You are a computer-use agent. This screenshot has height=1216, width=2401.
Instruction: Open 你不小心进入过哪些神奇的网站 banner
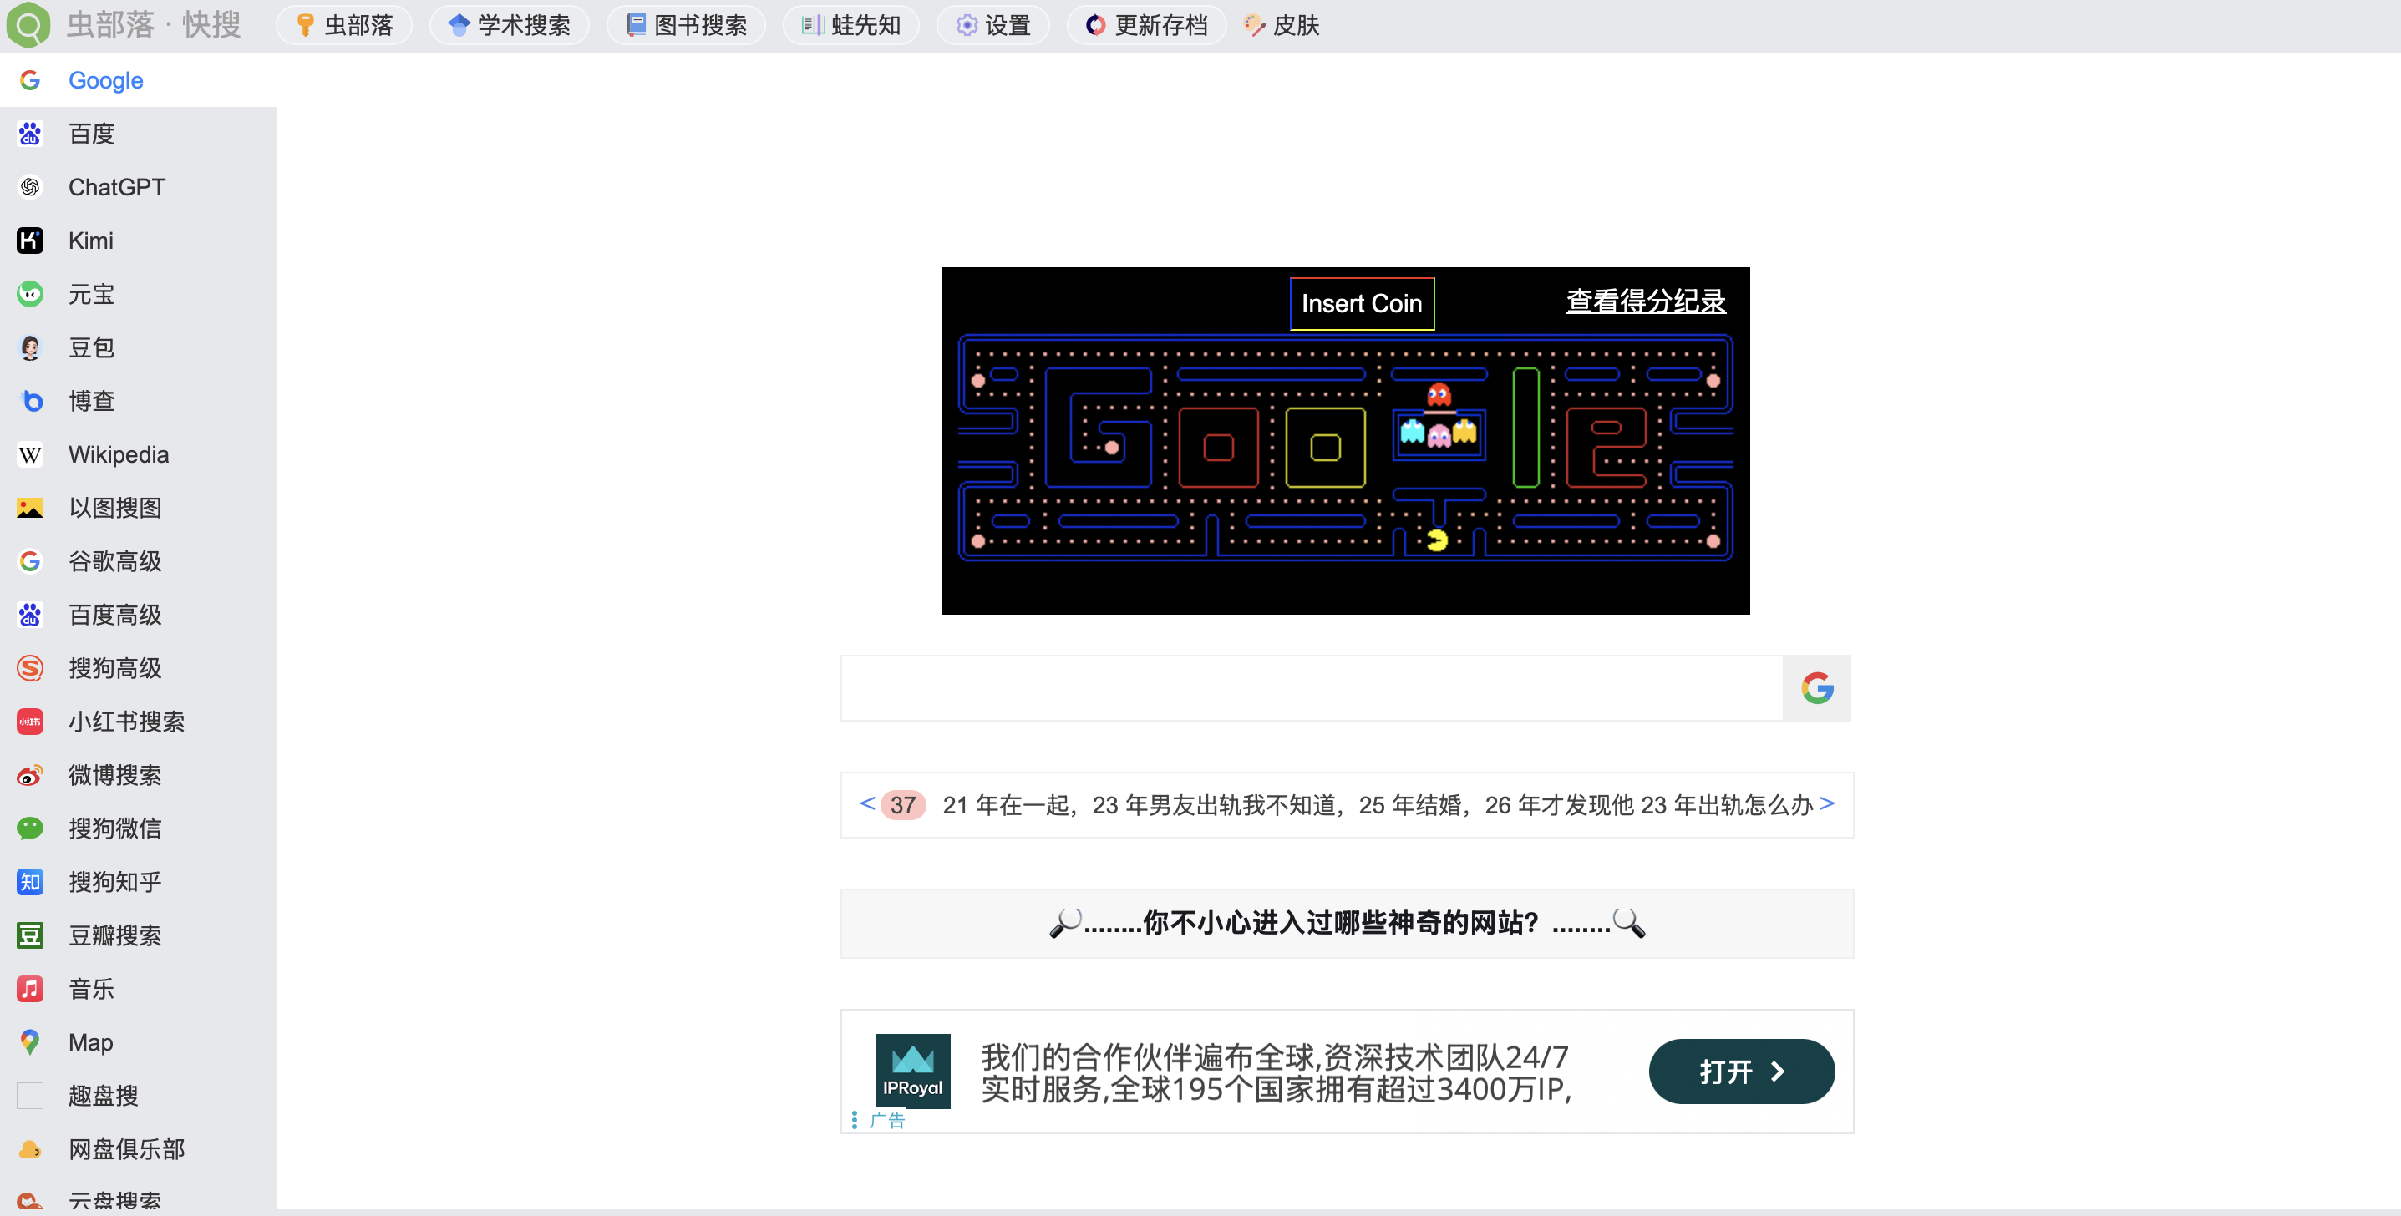[x=1347, y=924]
